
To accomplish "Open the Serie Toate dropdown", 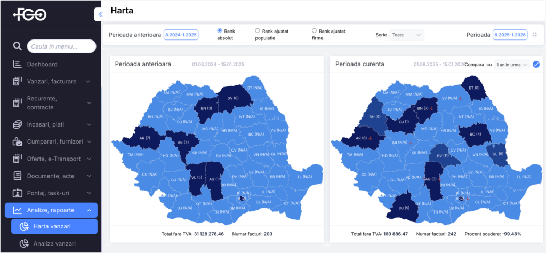I will click(x=406, y=35).
